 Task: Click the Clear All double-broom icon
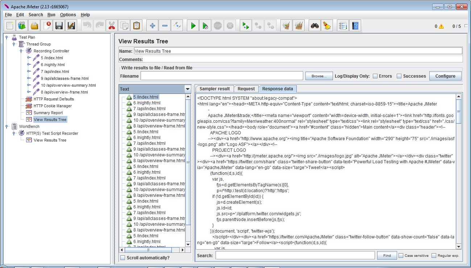(x=299, y=26)
